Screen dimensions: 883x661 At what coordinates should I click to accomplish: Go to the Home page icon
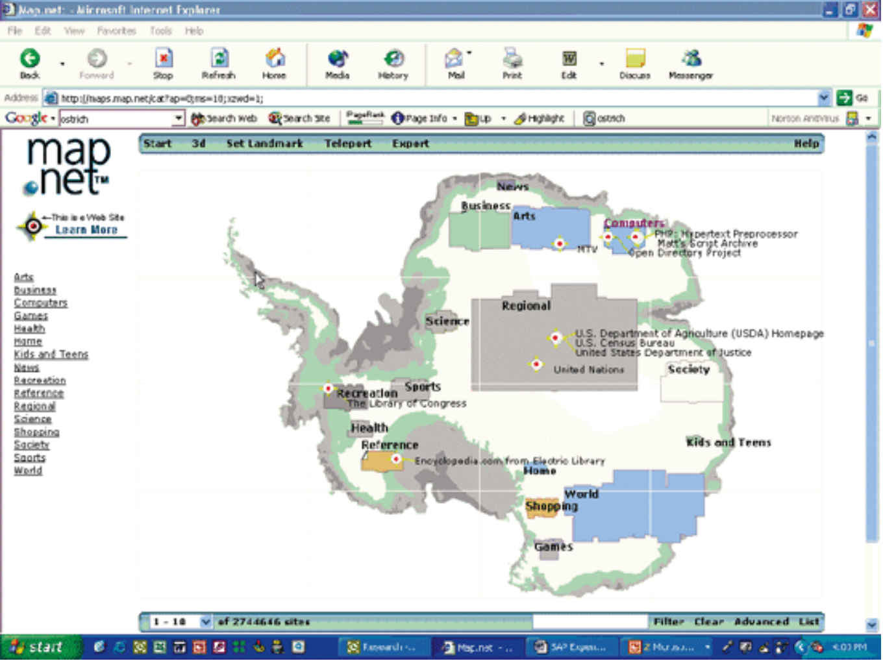click(x=275, y=59)
